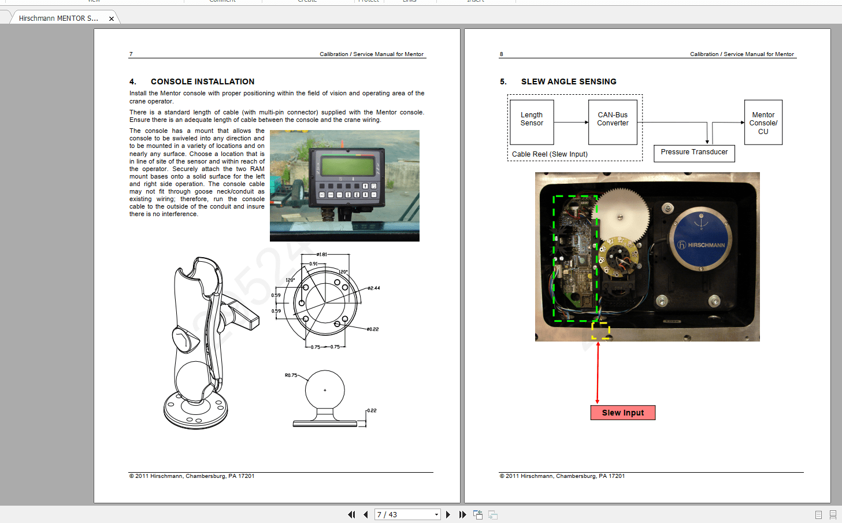Select the partially hidden tab left of Hirschmann
This screenshot has width=842, height=523.
click(x=5, y=17)
